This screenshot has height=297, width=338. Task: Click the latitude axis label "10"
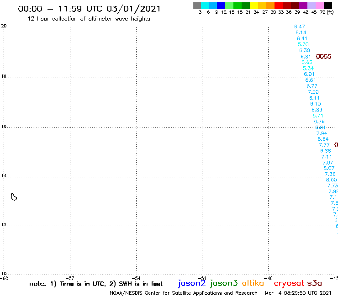pos(4,274)
